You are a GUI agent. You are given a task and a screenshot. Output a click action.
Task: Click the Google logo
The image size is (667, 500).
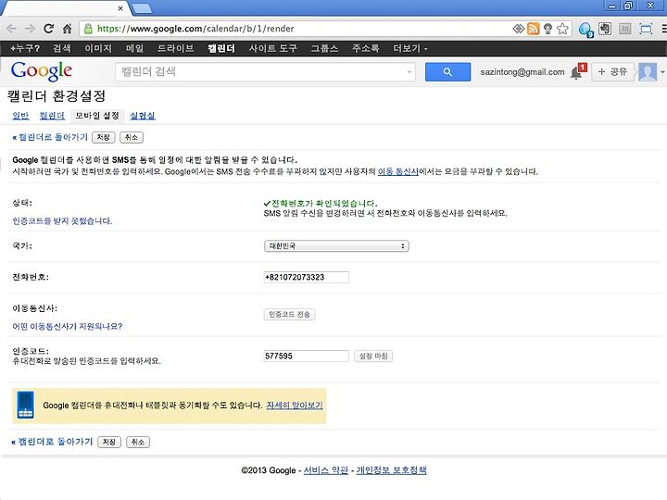[42, 71]
